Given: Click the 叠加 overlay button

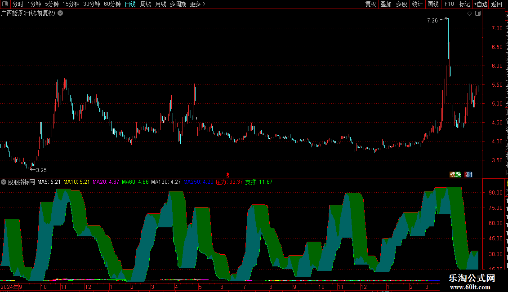Looking at the screenshot, I should click(386, 4).
